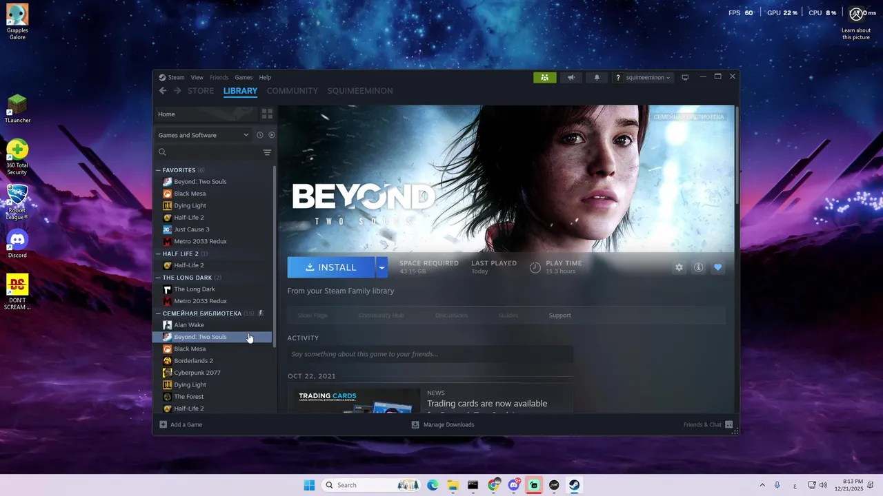The height and width of the screenshot is (496, 883).
Task: Open Discord desktop shortcut
Action: 17,245
